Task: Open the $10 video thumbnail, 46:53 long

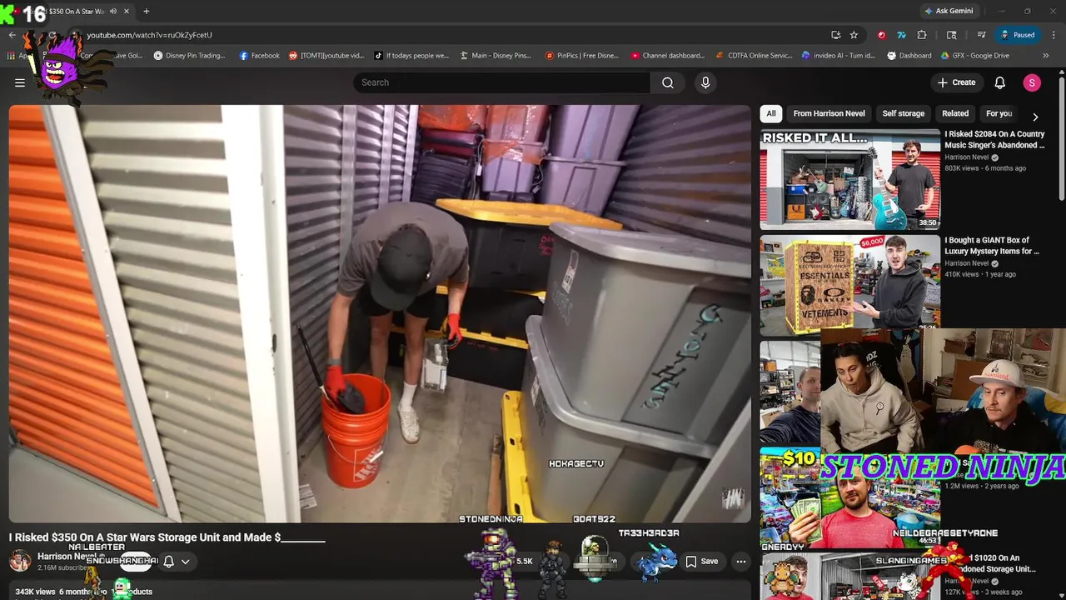Action: pos(849,497)
